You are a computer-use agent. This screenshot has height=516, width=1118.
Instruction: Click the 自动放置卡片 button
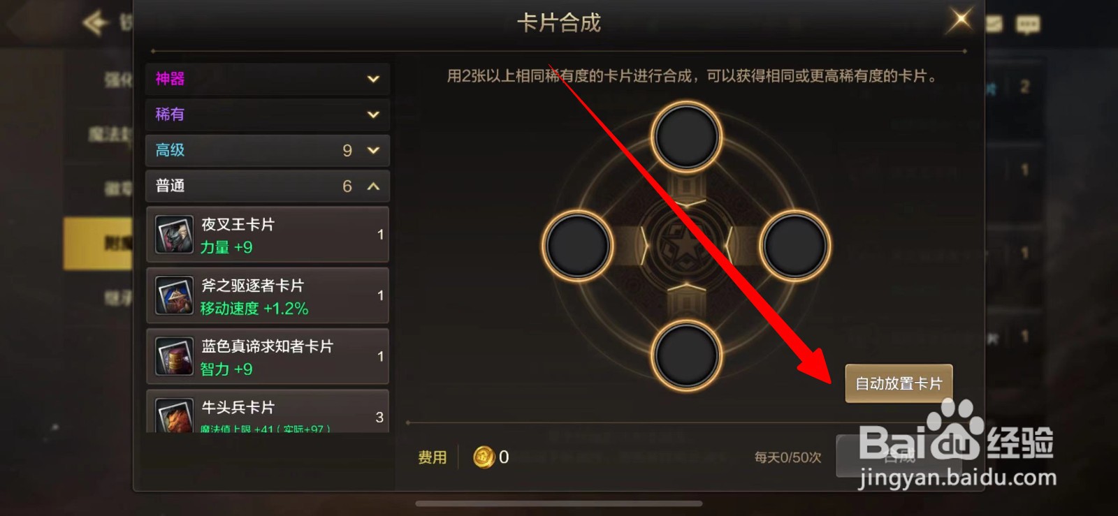click(x=899, y=383)
